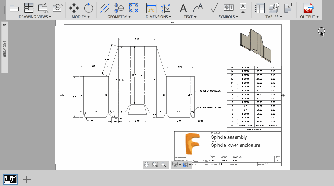This screenshot has height=186, width=334.
Task: Expand the Dimensions dropdown
Action: pos(159,17)
